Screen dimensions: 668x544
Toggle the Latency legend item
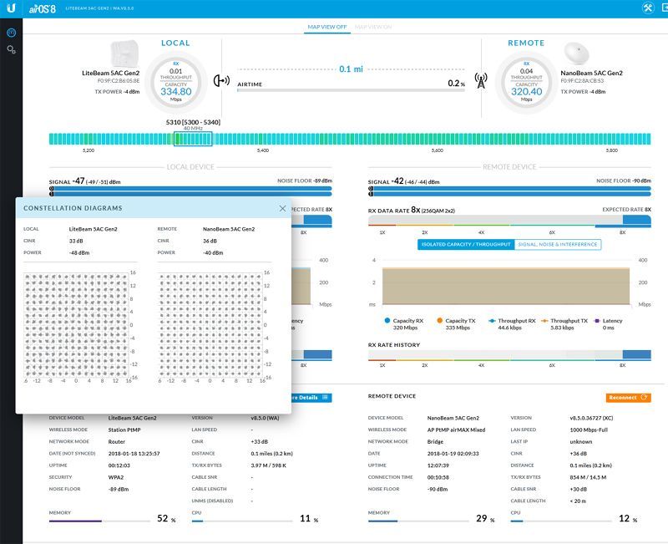pos(609,324)
